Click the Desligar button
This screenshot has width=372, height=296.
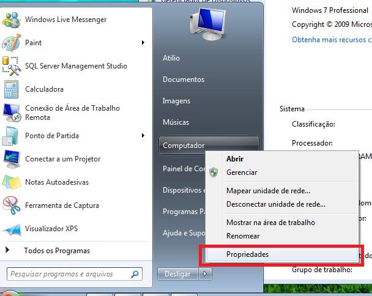coord(177,274)
